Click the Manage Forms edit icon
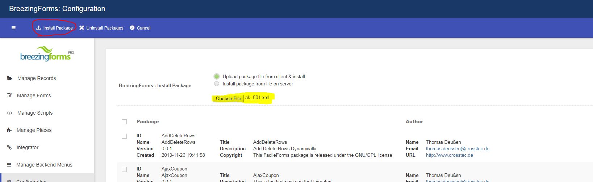The image size is (593, 182). (x=9, y=96)
